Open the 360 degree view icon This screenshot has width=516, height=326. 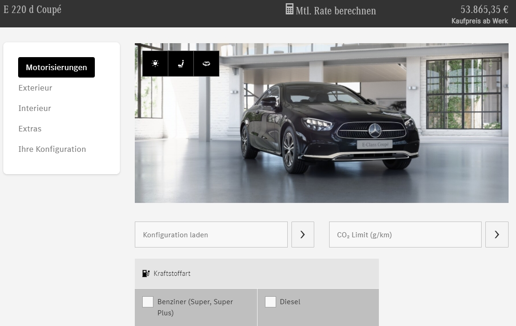[x=206, y=64]
